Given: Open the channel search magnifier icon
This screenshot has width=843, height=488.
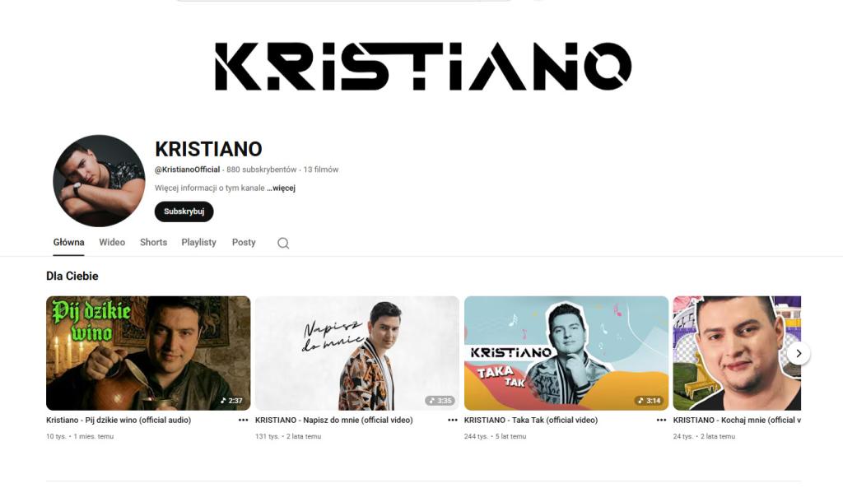Looking at the screenshot, I should coord(283,243).
